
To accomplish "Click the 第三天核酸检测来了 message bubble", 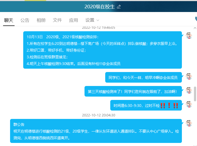I will pyautogui.click(x=133, y=91).
